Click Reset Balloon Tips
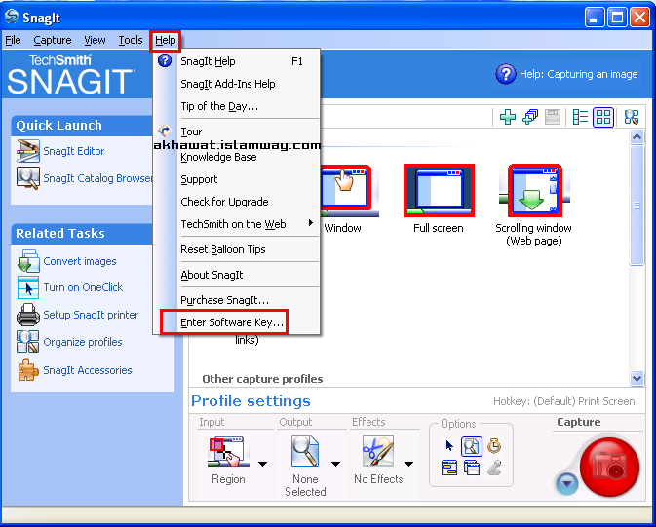This screenshot has width=656, height=527. (237, 249)
